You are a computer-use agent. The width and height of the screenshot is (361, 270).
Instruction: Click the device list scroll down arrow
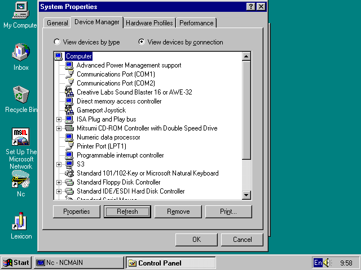(246, 195)
